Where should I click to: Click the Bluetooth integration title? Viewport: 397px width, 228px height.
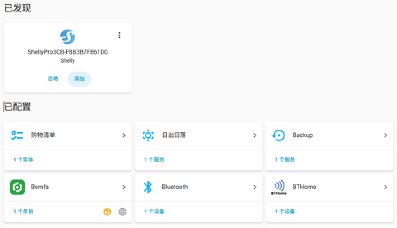175,187
